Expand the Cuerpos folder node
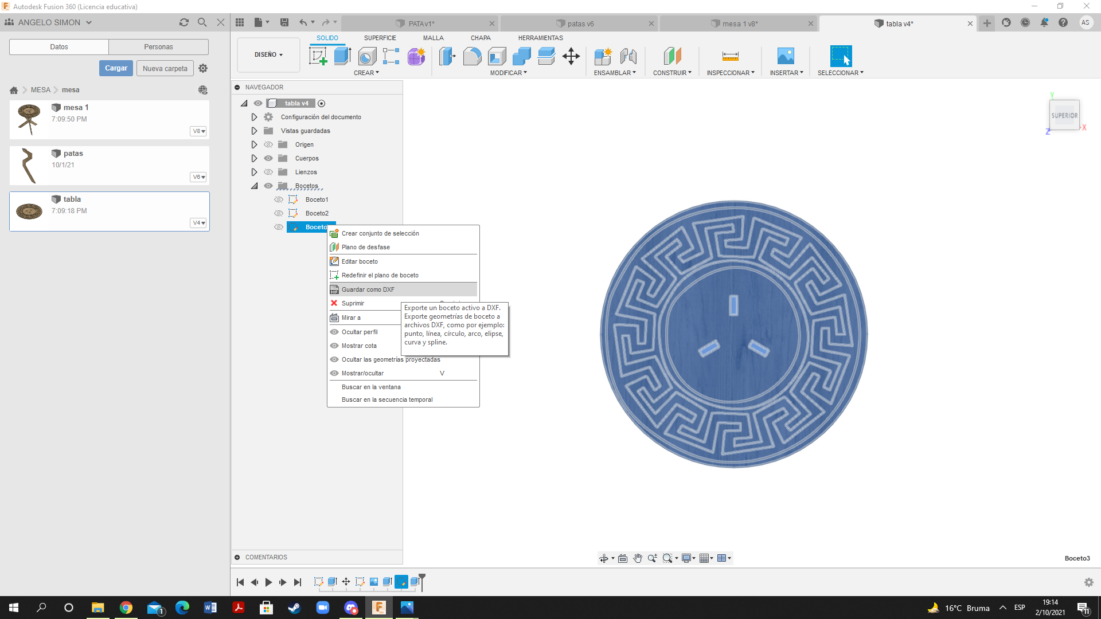The height and width of the screenshot is (619, 1101). (254, 158)
